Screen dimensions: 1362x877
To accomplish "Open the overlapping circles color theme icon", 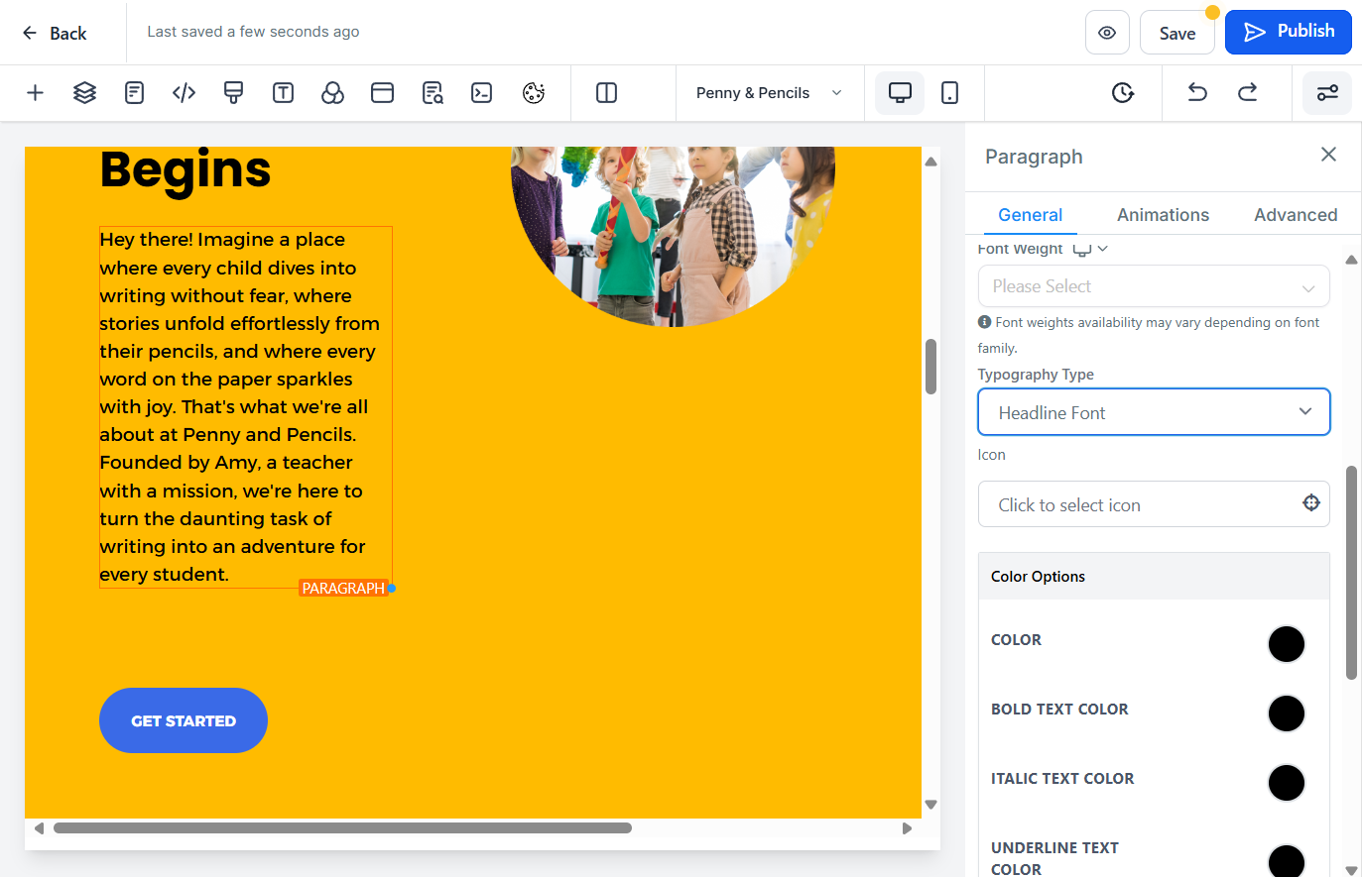I will click(332, 93).
